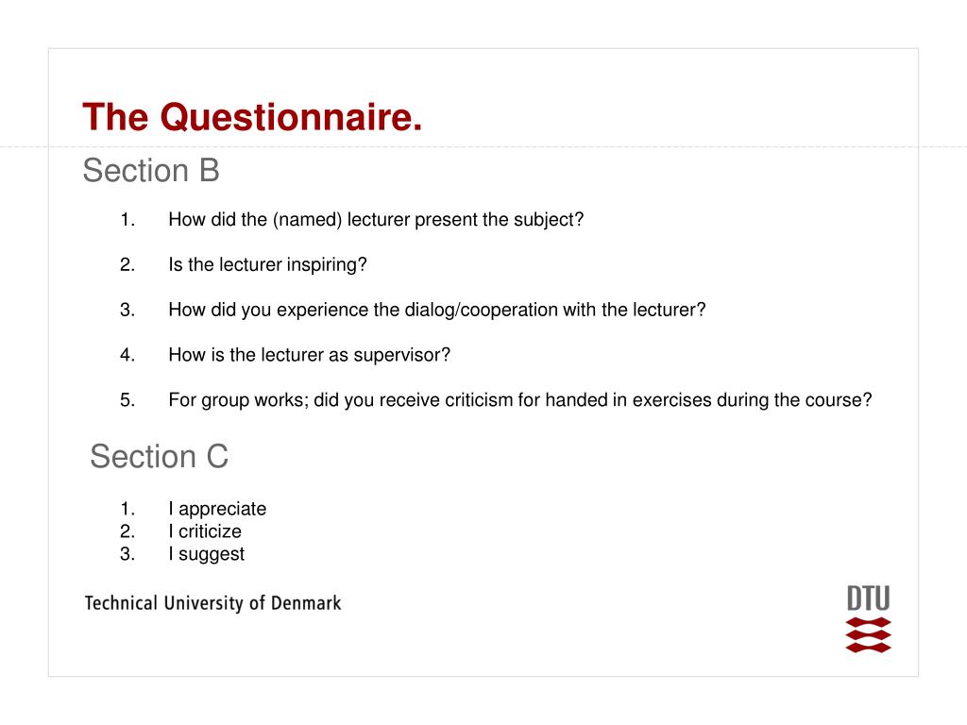Click 'Is the lecturer inspiring?' question
This screenshot has width=967, height=725.
pyautogui.click(x=267, y=264)
